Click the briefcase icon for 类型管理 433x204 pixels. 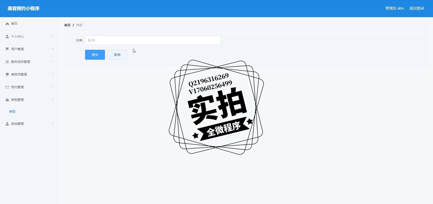(7, 100)
